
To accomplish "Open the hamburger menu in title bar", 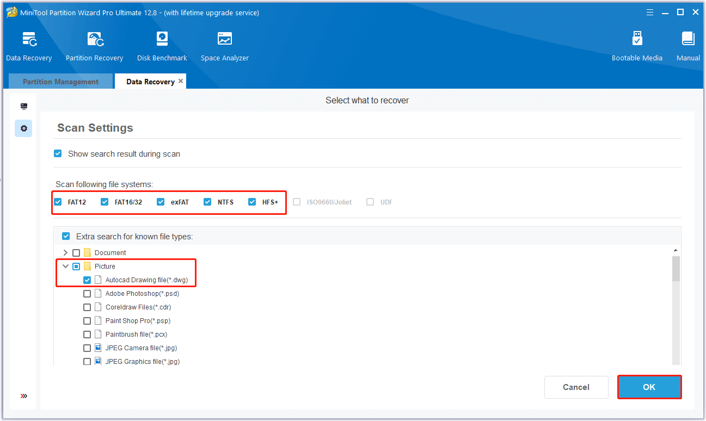I will [x=650, y=12].
